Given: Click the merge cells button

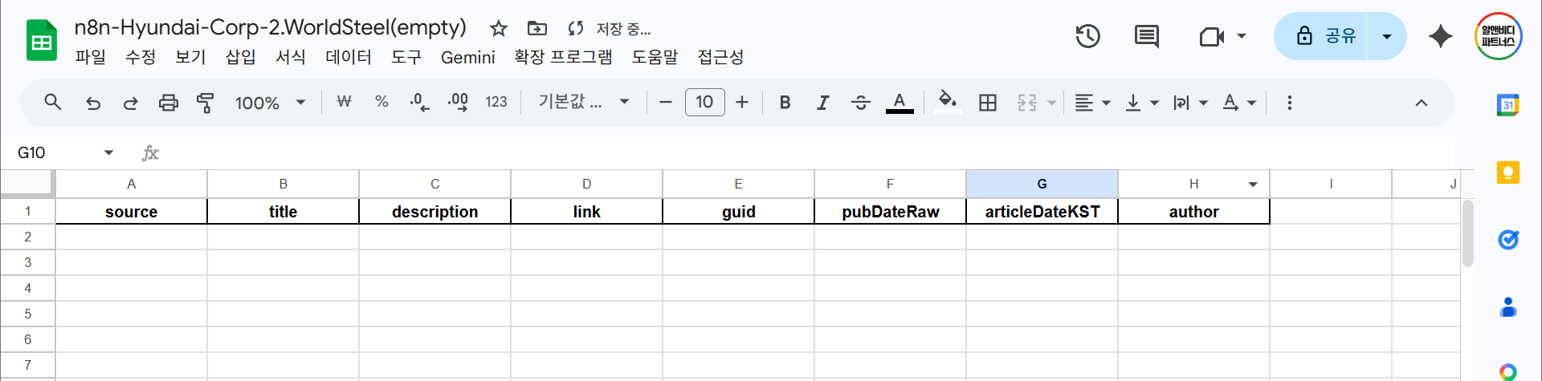Looking at the screenshot, I should 1027,103.
